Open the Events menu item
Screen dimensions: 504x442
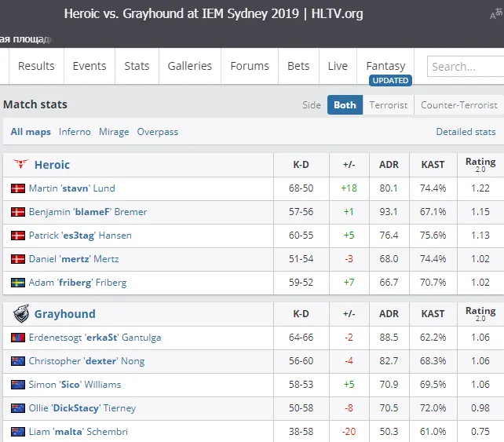(x=89, y=66)
